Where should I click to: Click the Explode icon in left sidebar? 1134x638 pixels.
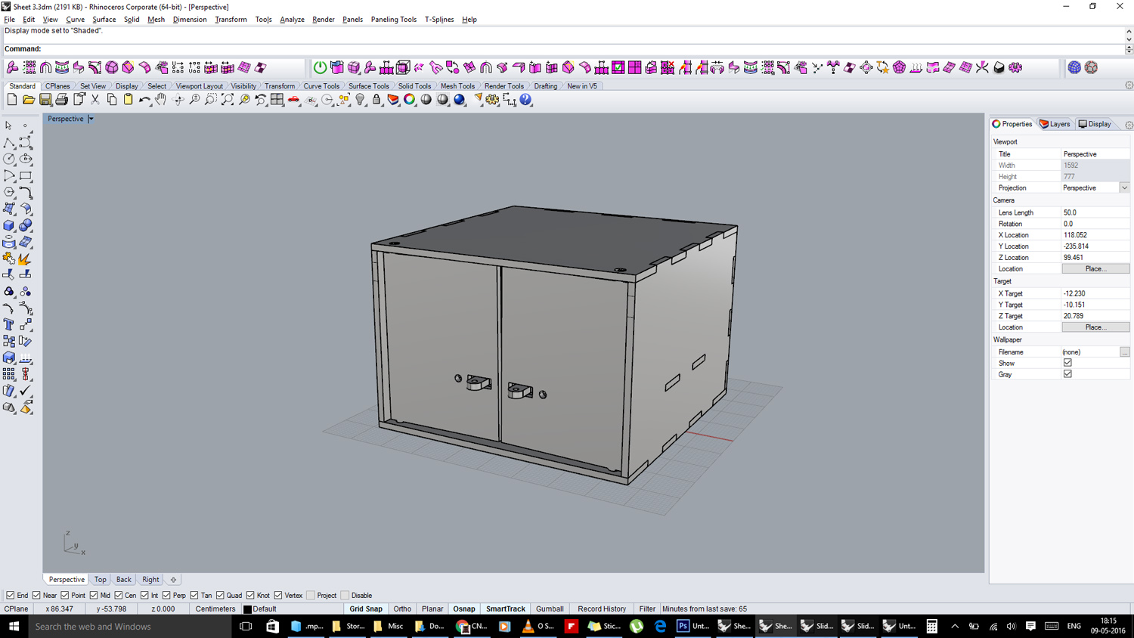click(26, 259)
